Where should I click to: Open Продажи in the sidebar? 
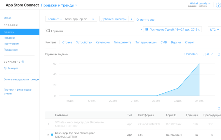pyautogui.click(x=9, y=38)
